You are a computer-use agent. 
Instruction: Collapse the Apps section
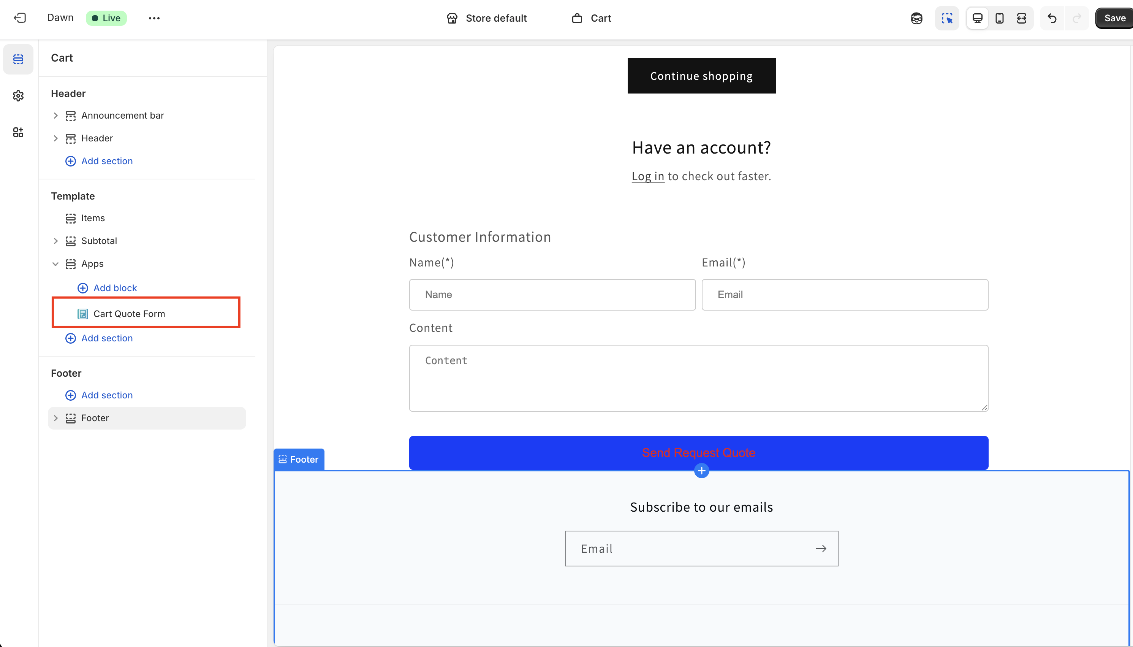(x=55, y=264)
